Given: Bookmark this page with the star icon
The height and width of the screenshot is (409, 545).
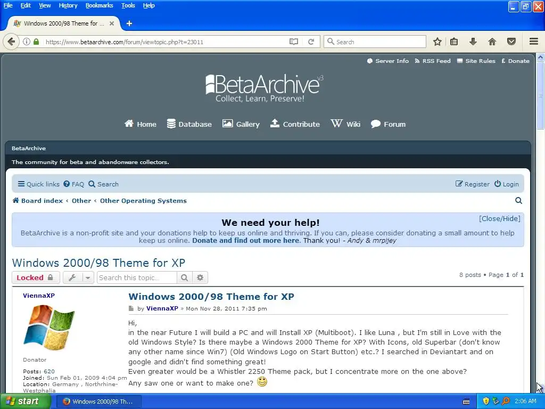Looking at the screenshot, I should 437,42.
